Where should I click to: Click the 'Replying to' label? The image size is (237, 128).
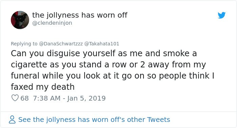24,44
